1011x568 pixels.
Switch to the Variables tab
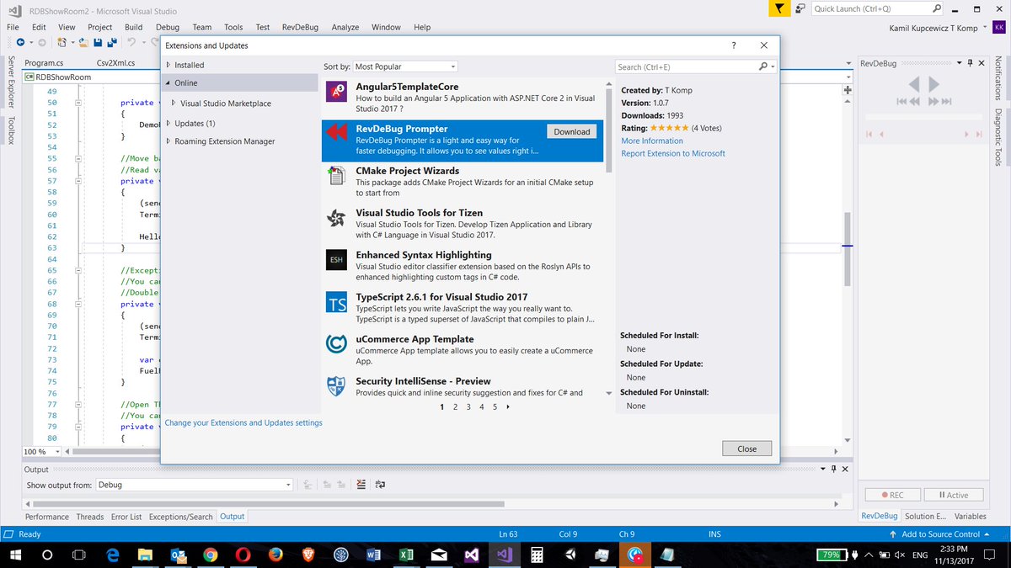pyautogui.click(x=971, y=516)
